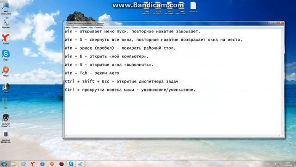Image resolution: width=296 pixels, height=167 pixels.
Task: Click the Notepad taskbar button
Action: (x=80, y=164)
